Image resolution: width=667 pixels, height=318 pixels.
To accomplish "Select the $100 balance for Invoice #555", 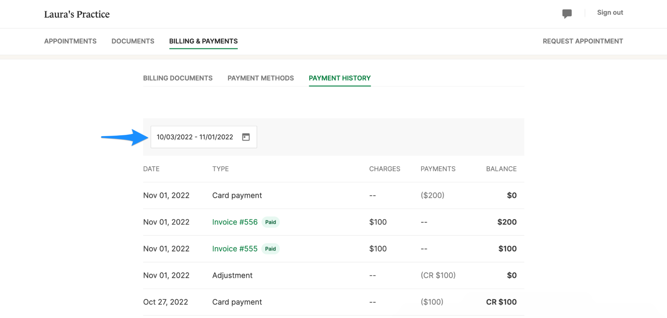I will [x=508, y=249].
